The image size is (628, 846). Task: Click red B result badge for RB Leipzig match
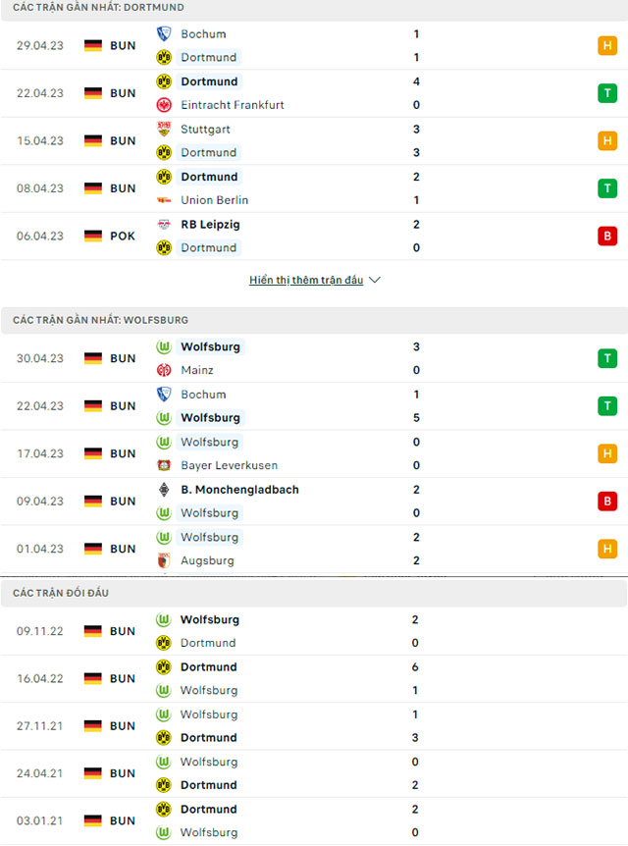coord(607,236)
